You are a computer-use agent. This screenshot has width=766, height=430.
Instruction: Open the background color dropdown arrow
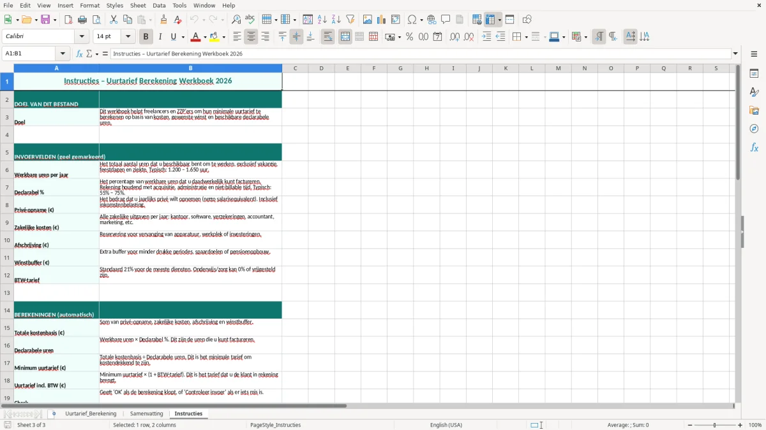click(223, 37)
